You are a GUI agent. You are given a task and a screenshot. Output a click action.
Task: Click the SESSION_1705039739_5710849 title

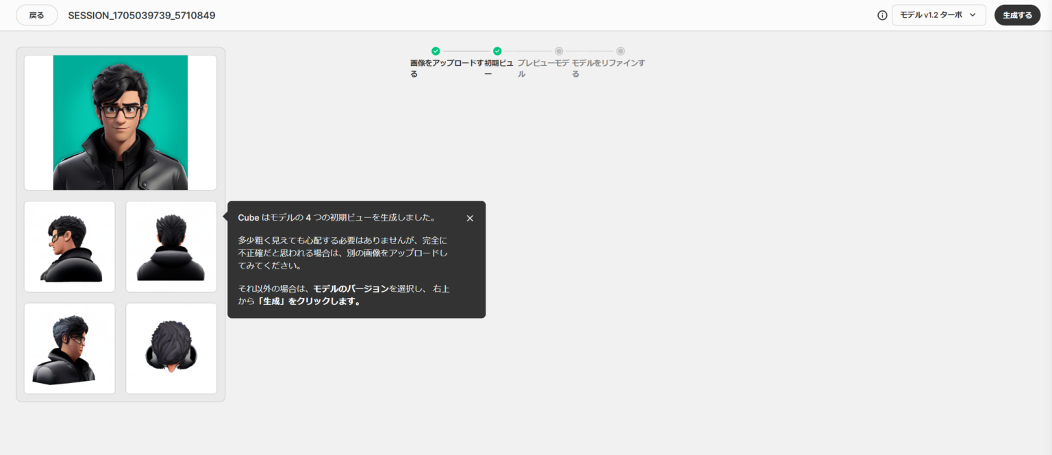tap(142, 15)
